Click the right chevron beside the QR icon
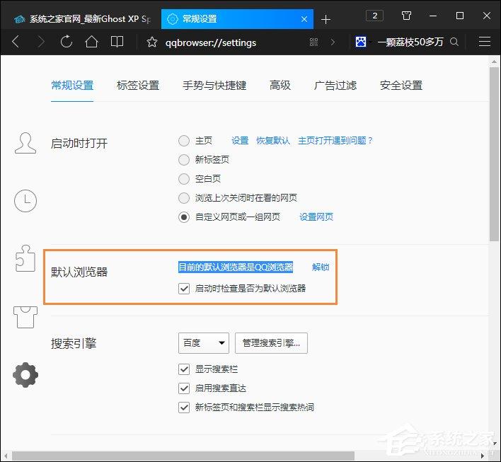501x462 pixels. point(333,42)
